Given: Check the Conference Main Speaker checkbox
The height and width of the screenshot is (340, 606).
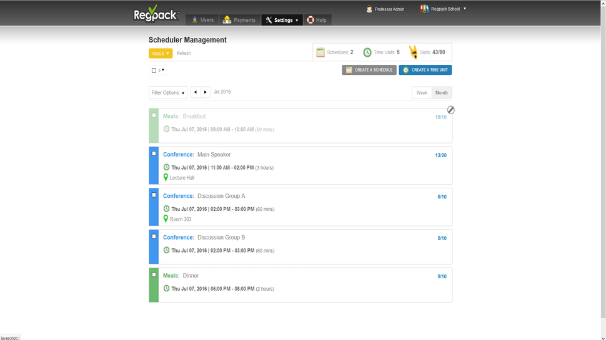Looking at the screenshot, I should pyautogui.click(x=154, y=153).
